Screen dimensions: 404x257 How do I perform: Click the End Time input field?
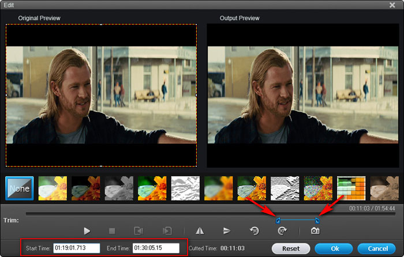[156, 248]
